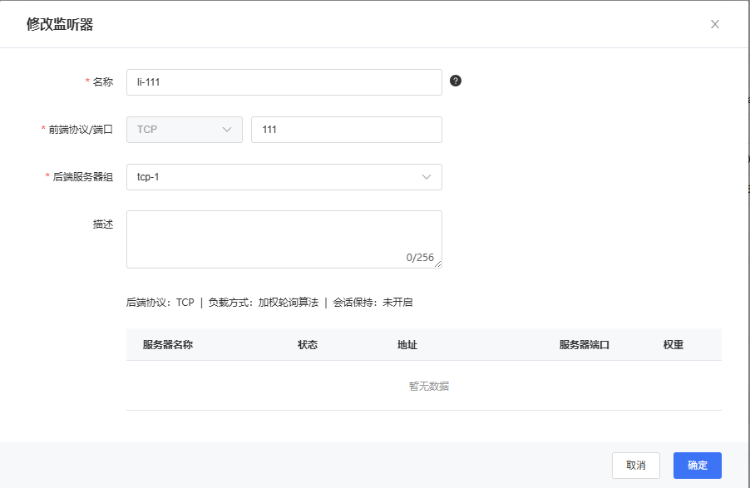Click the 0/256 character counter
The width and height of the screenshot is (750, 488).
[x=420, y=258]
